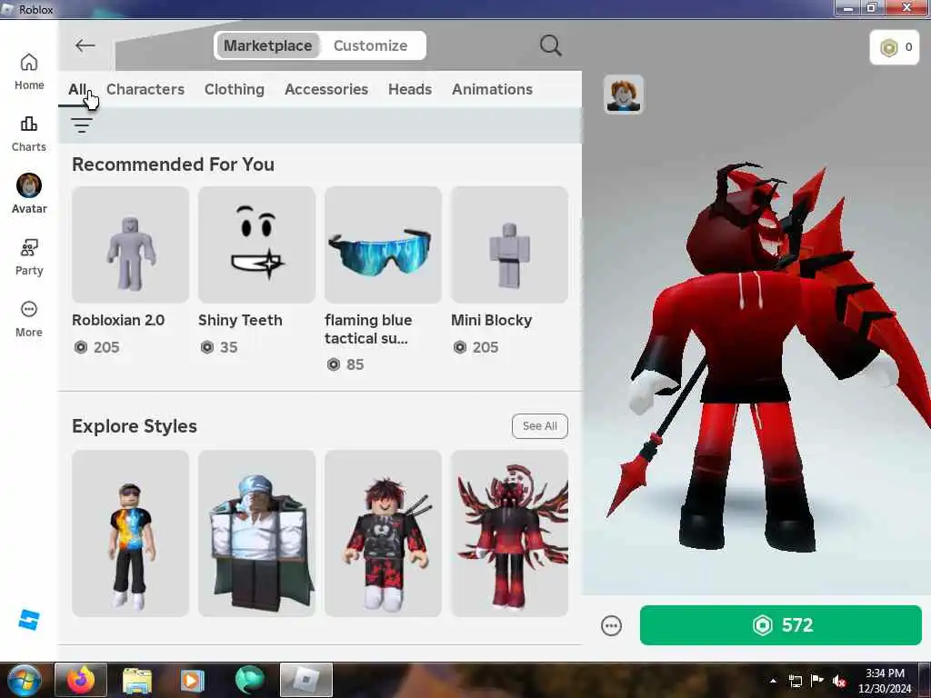Screen dimensions: 931x698
Task: Select the Animations tab
Action: (x=492, y=89)
